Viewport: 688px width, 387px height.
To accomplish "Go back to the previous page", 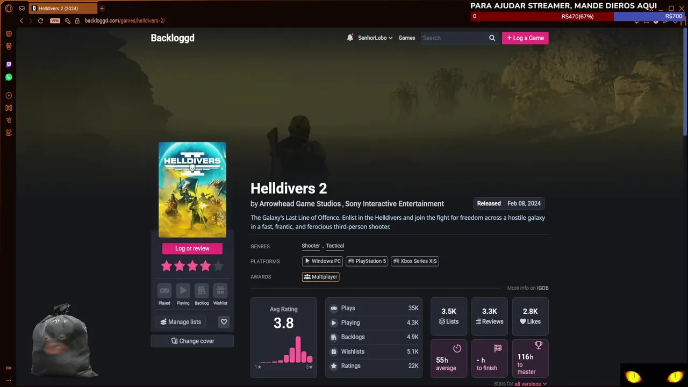I will (21, 21).
